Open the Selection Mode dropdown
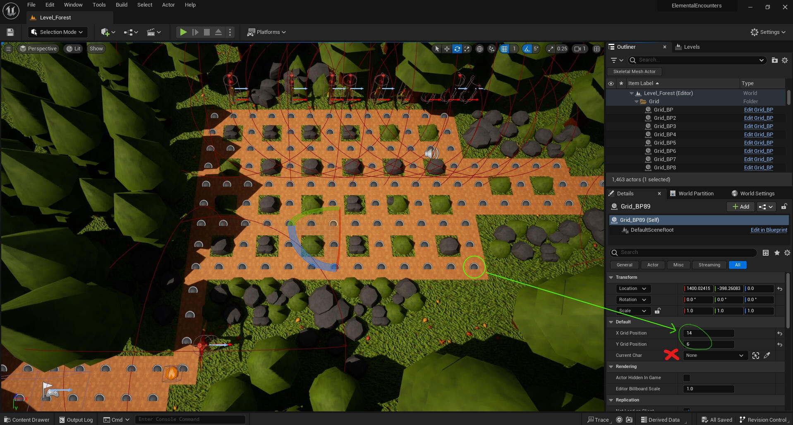This screenshot has width=793, height=425. click(x=57, y=32)
